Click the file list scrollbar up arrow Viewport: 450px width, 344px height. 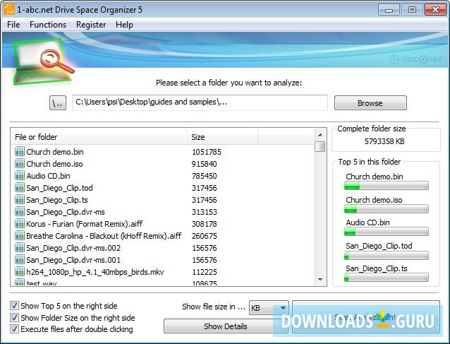(320, 135)
